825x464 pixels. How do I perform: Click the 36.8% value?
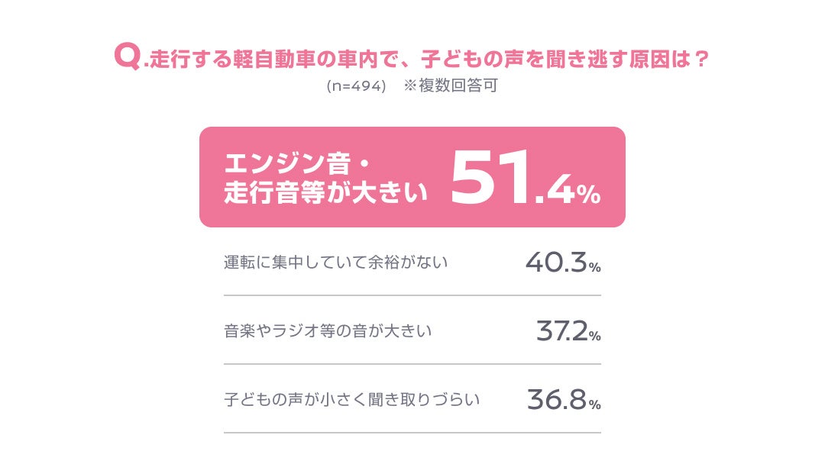[564, 401]
